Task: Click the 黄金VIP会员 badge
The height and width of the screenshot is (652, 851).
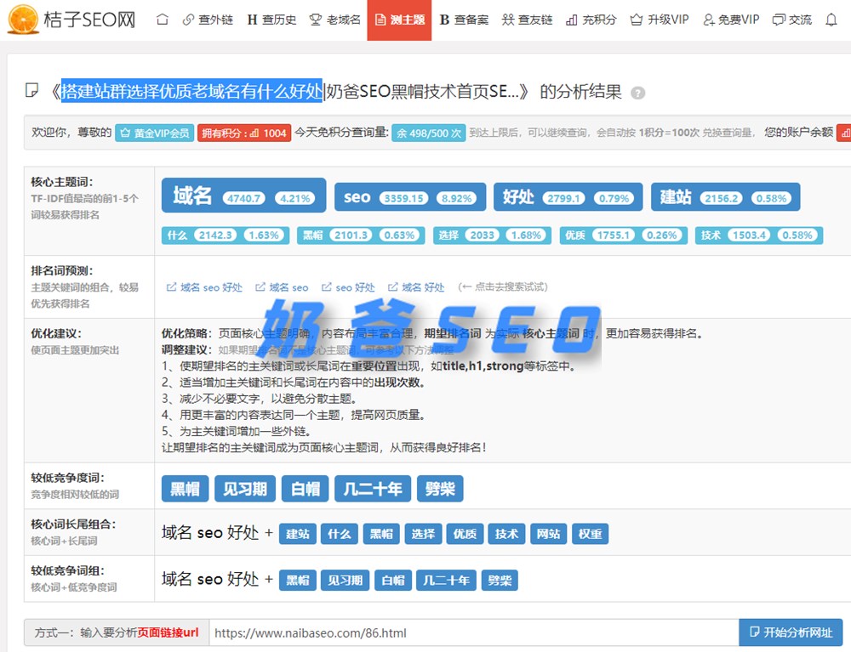Action: point(155,133)
